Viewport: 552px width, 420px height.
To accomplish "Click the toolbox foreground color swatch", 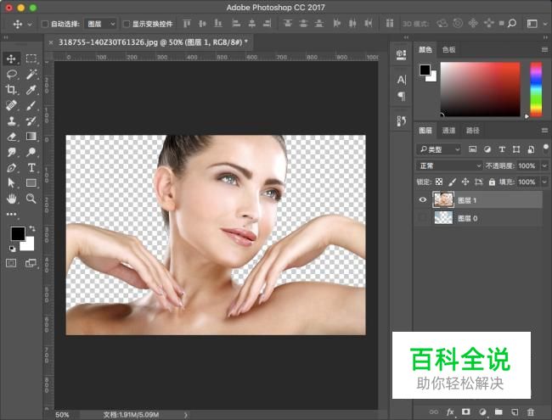I will click(18, 233).
